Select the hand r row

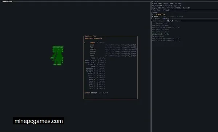97,80
